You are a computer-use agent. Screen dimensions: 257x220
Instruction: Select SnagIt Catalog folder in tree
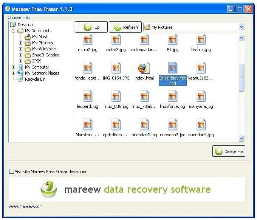coord(46,55)
